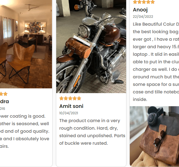Click fifth star of Amit soni's rating
This screenshot has height=167, width=179.
tap(79, 98)
